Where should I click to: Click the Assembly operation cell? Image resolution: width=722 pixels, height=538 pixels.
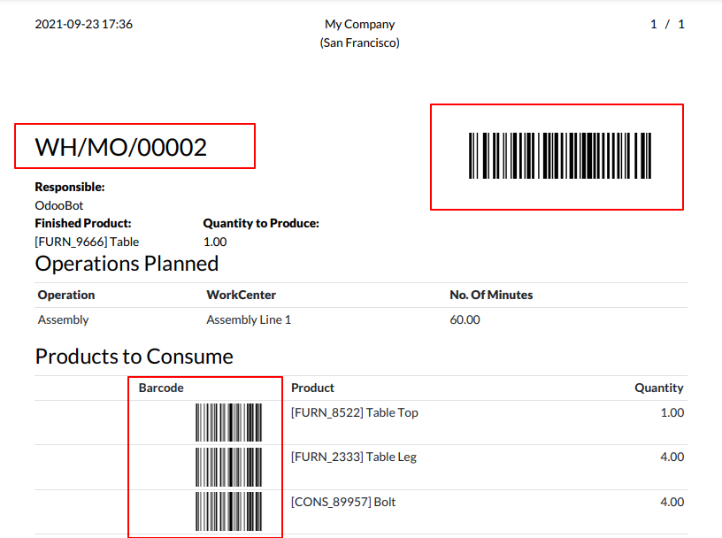(x=63, y=319)
